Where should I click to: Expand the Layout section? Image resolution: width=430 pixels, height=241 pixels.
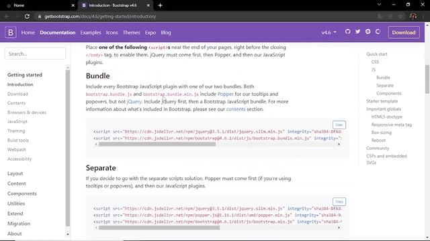(x=15, y=173)
